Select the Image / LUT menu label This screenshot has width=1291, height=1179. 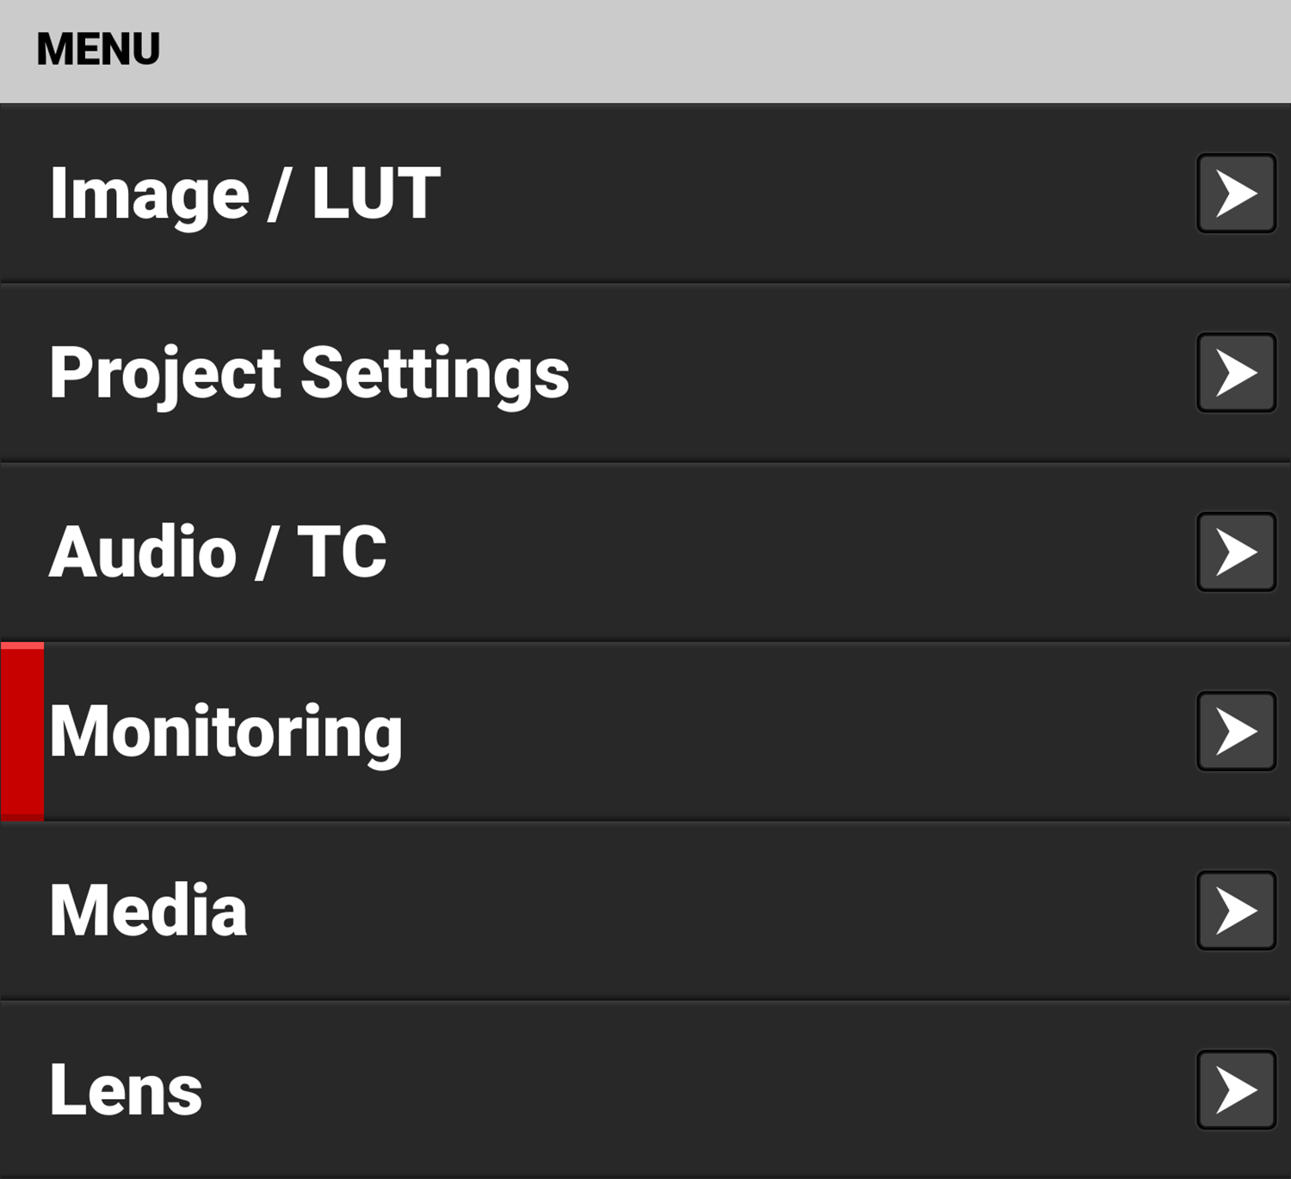pos(245,194)
